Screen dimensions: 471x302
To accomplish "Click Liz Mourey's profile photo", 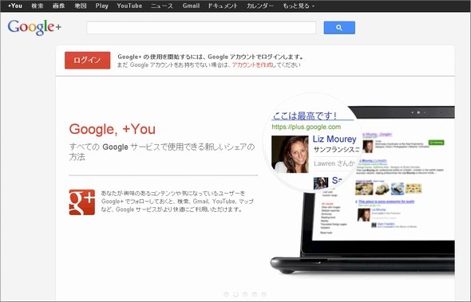I will (290, 154).
